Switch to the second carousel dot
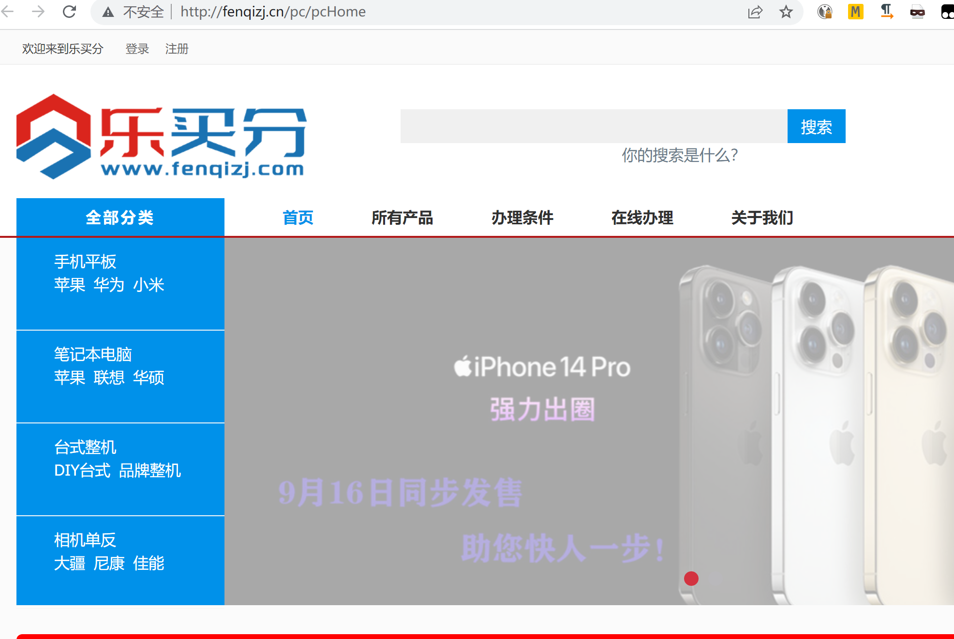 tap(716, 579)
